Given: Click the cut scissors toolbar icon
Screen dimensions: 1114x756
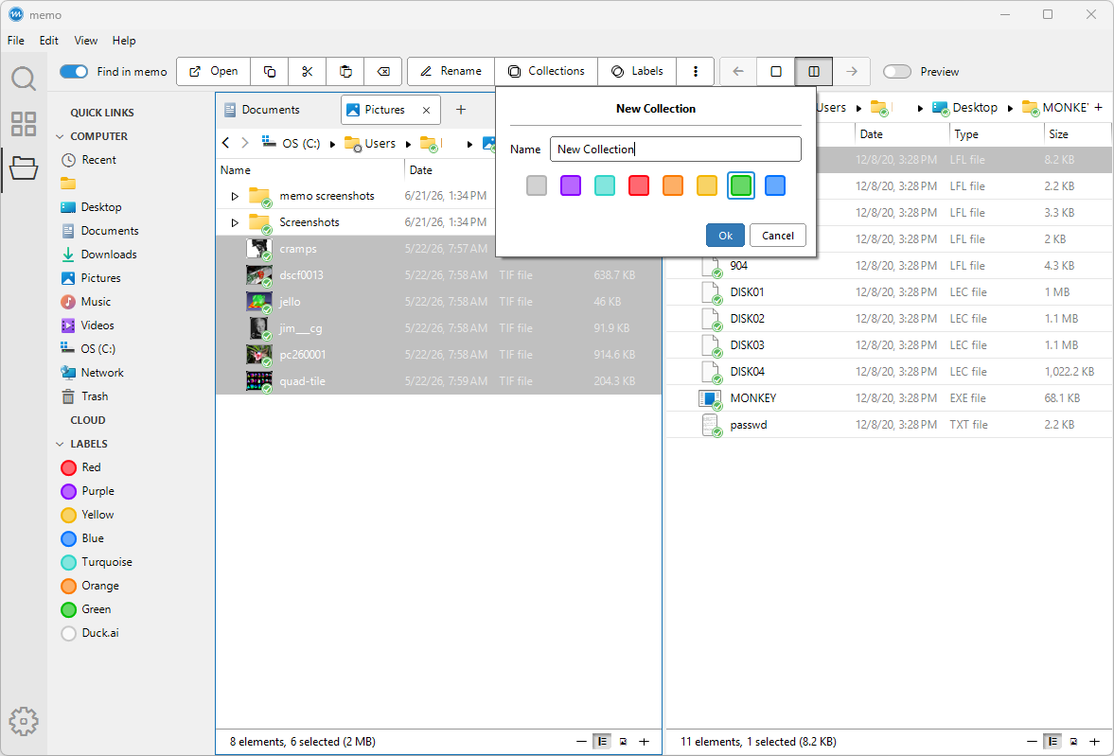Looking at the screenshot, I should tap(307, 71).
